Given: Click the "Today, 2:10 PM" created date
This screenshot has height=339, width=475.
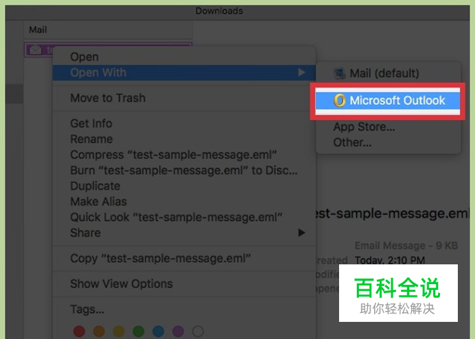Looking at the screenshot, I should click(390, 260).
